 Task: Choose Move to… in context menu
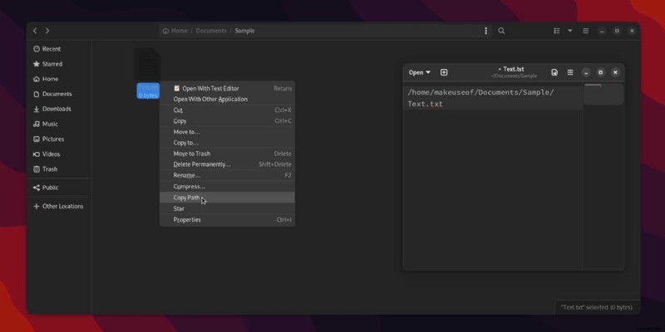pyautogui.click(x=227, y=132)
